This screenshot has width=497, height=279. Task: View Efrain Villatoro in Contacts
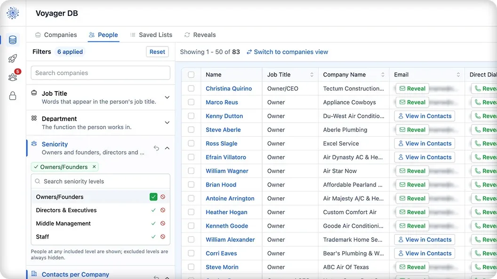[x=425, y=157]
